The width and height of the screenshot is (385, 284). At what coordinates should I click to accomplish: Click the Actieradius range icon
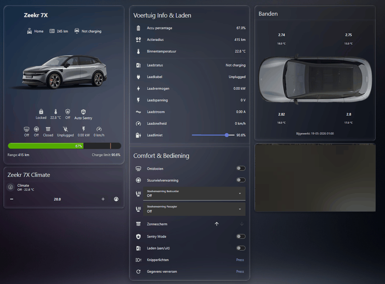[x=139, y=39]
